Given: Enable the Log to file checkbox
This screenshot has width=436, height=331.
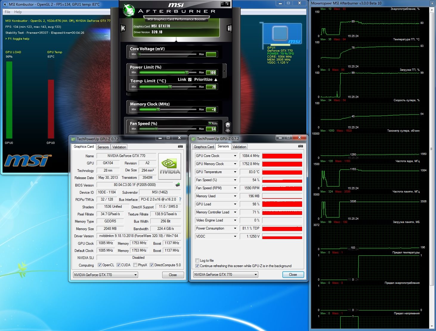Looking at the screenshot, I should 197,261.
